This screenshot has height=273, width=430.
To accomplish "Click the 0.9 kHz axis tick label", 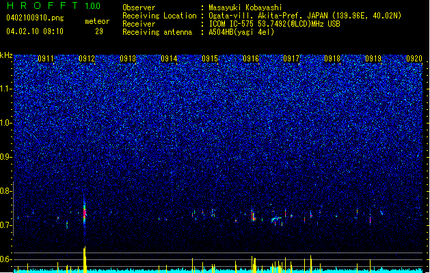I will pyautogui.click(x=6, y=157).
